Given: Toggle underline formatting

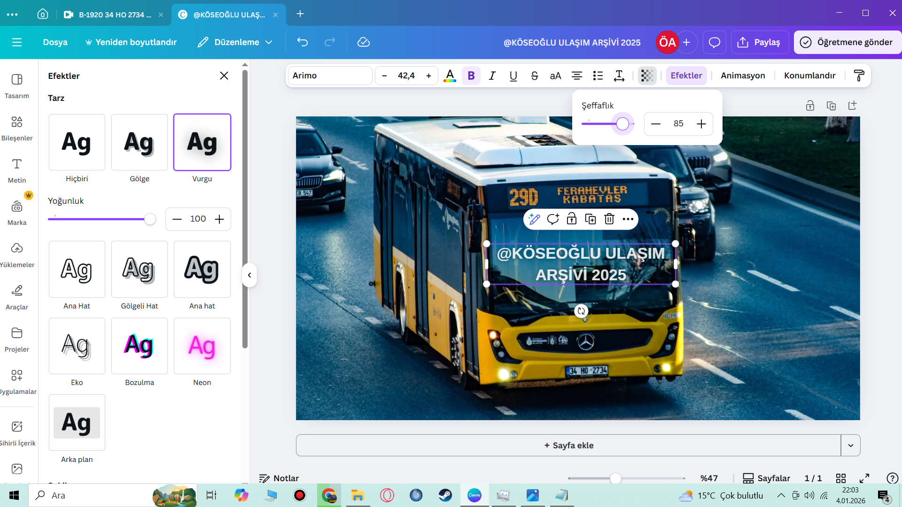Looking at the screenshot, I should 513,76.
